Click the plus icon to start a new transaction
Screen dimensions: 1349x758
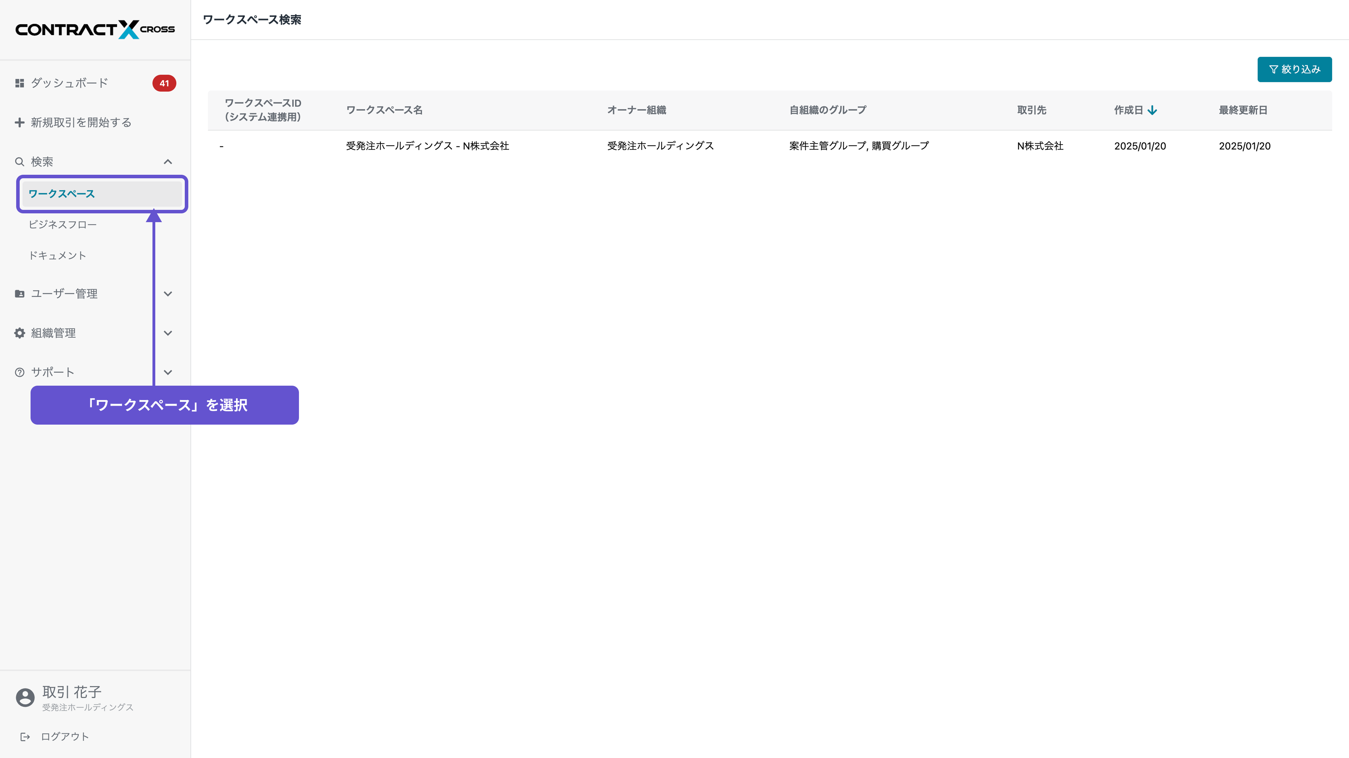(x=19, y=122)
